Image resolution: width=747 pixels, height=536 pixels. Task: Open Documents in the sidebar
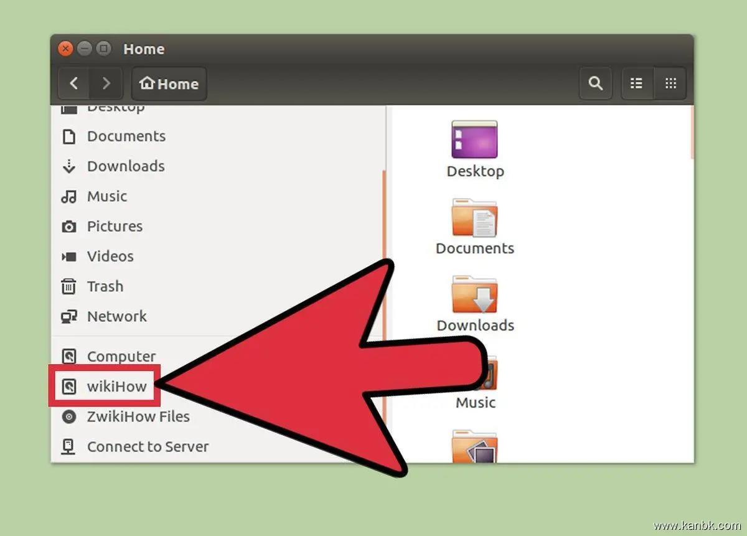point(126,136)
